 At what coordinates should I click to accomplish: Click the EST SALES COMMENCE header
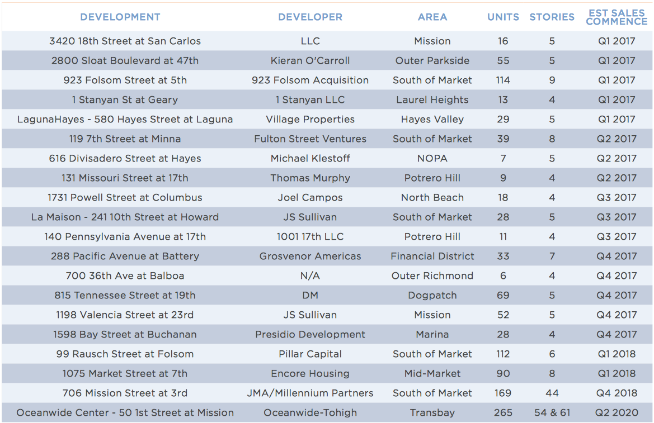coord(617,17)
